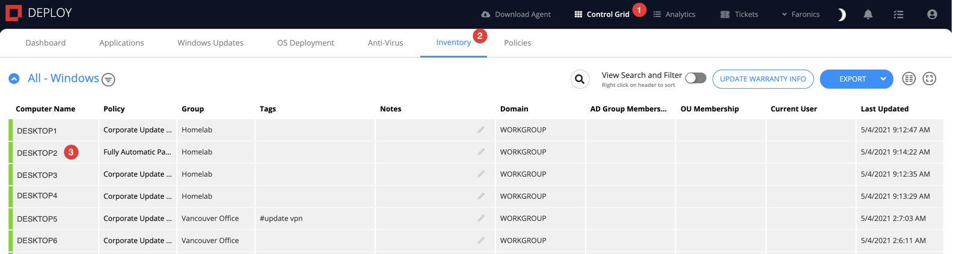Switch to dark mode moon icon
The width and height of the screenshot is (953, 254).
tap(841, 14)
